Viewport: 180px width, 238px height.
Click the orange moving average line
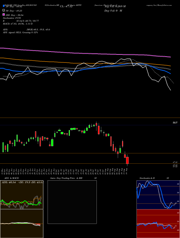tap(85, 63)
